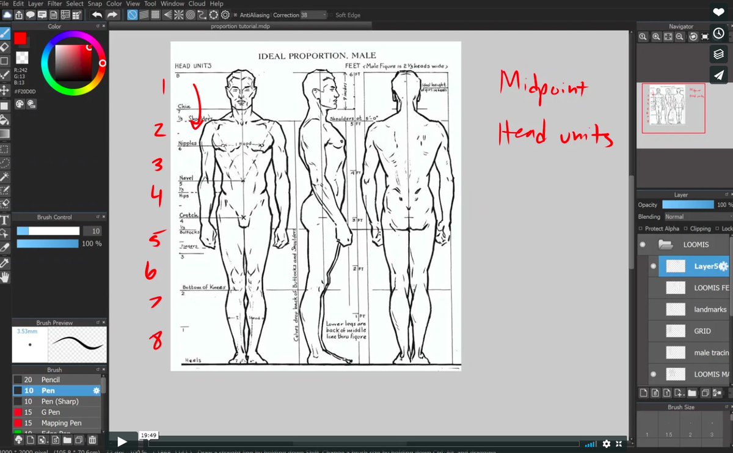
Task: Click the layer Opacity slider
Action: pos(688,204)
